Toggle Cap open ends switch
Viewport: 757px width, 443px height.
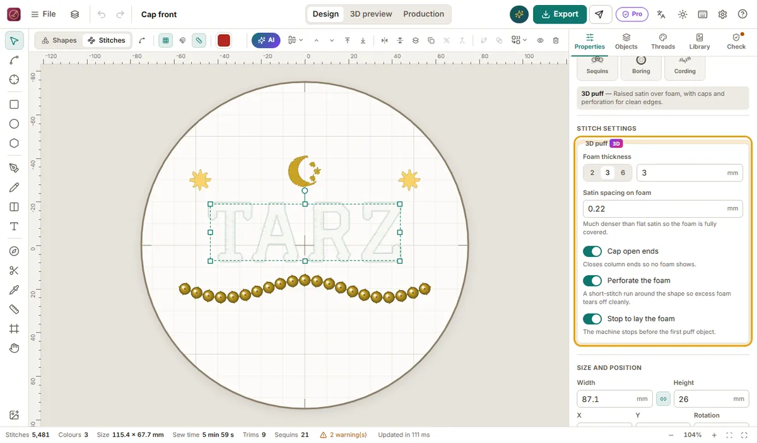(592, 251)
